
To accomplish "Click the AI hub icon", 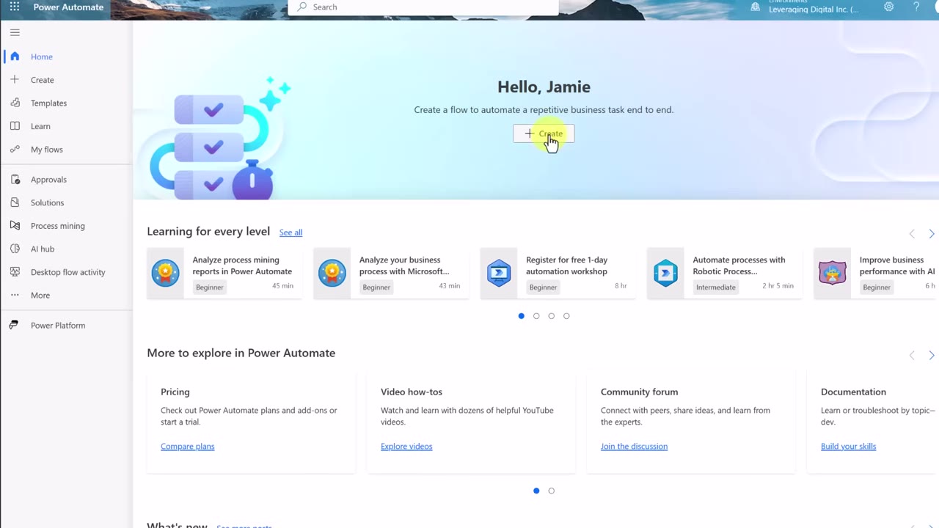I will [x=15, y=249].
